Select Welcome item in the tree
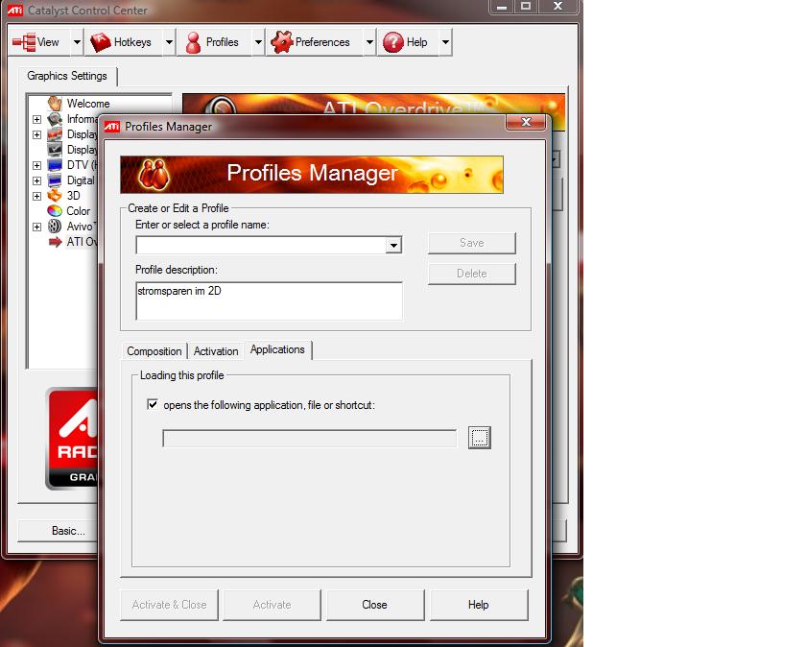Viewport: 806px width, 647px height. click(88, 104)
